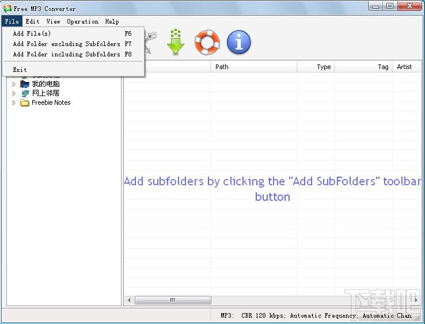
Task: Click the network neighborhood icon in tree
Action: point(25,93)
